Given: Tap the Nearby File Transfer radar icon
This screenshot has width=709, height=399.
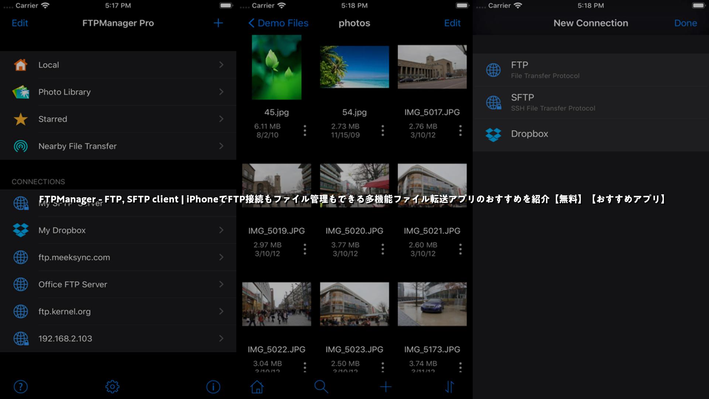Looking at the screenshot, I should click(x=21, y=146).
